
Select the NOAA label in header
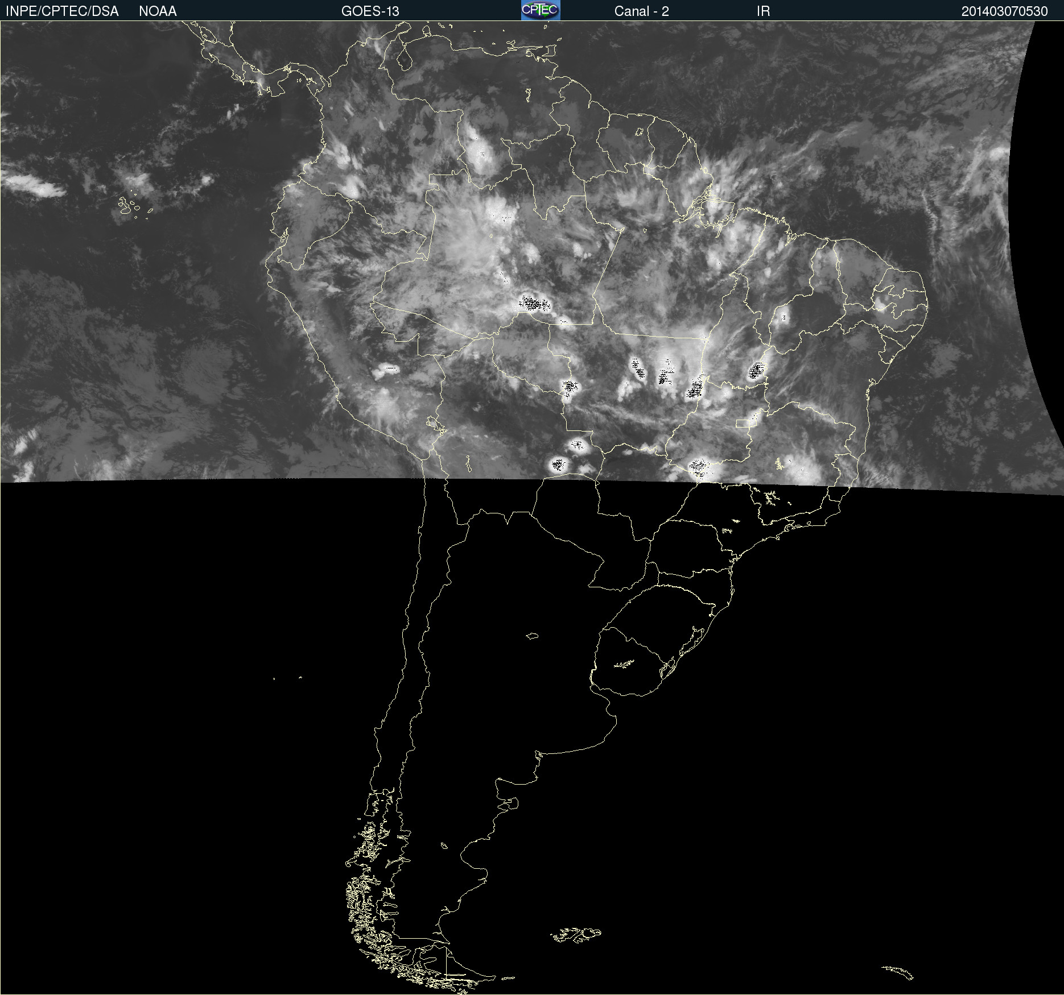click(x=158, y=11)
